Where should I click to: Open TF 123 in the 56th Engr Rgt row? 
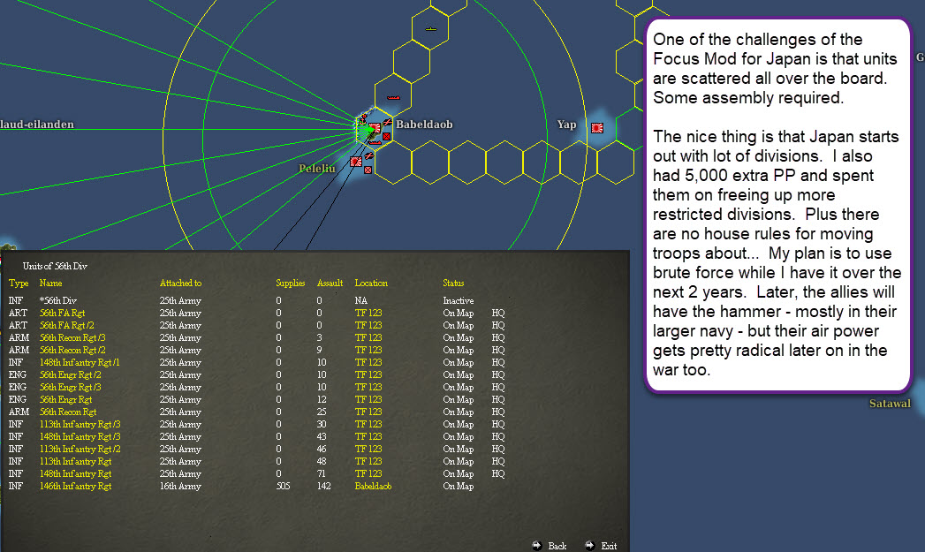368,400
